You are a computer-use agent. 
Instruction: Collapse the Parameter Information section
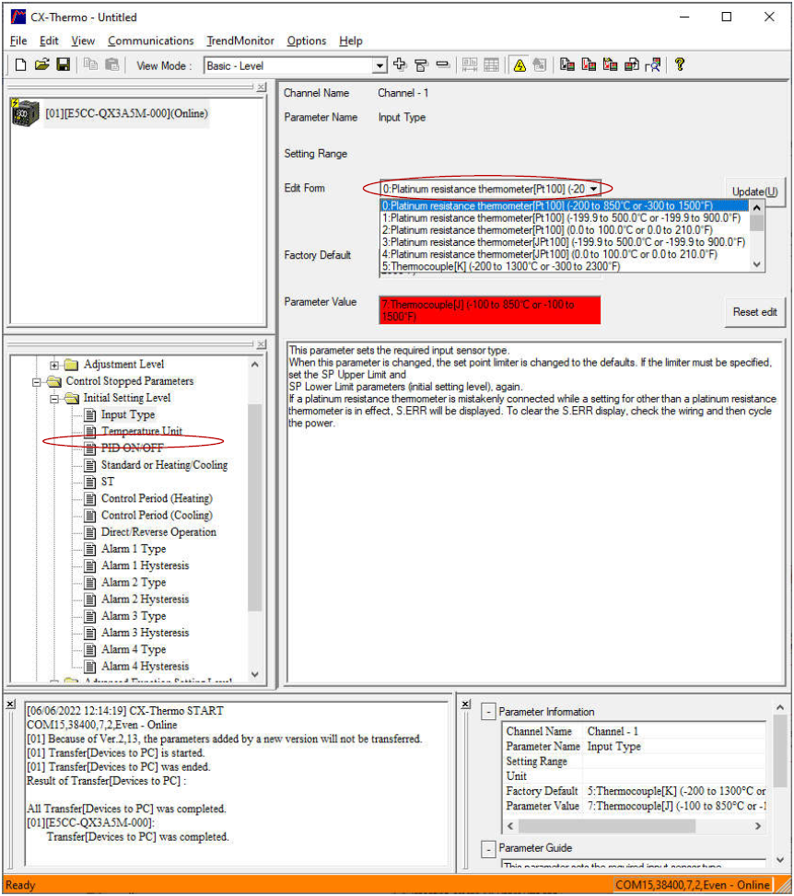pyautogui.click(x=488, y=712)
